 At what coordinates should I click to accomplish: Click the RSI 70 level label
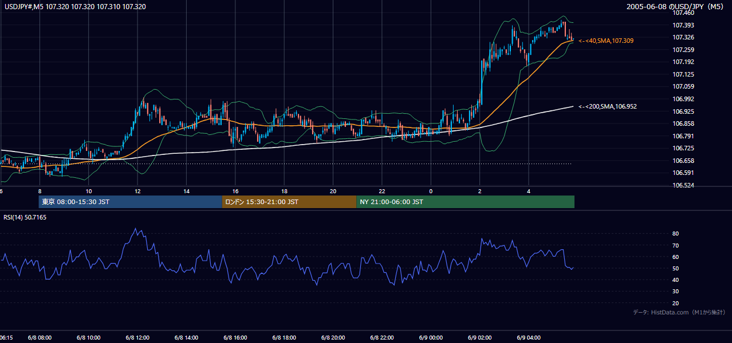pyautogui.click(x=675, y=245)
